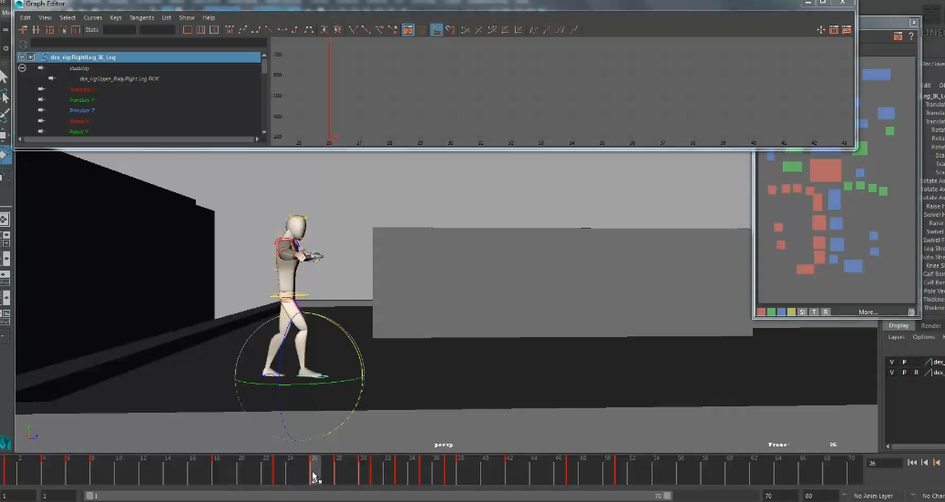
Task: Collapse the Visibility attribute row
Action: tap(22, 68)
